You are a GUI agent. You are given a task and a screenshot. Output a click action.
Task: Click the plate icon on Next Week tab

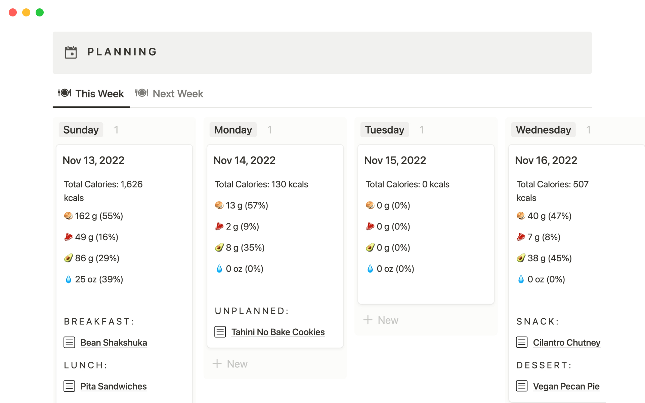(x=142, y=93)
